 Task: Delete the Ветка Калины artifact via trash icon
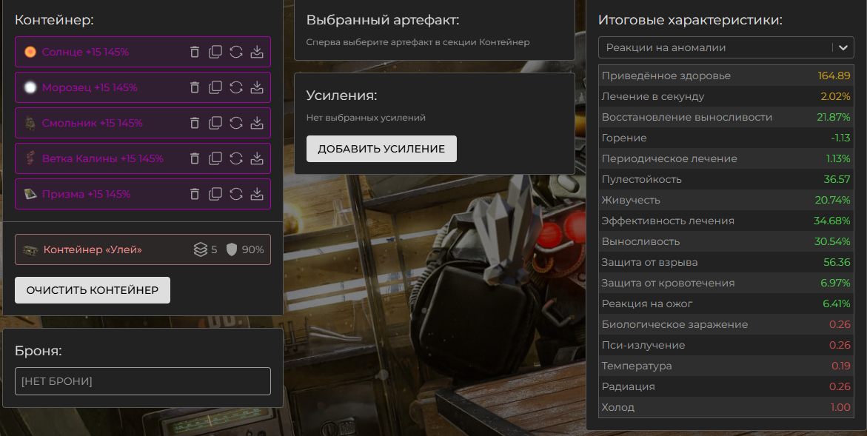click(x=195, y=158)
